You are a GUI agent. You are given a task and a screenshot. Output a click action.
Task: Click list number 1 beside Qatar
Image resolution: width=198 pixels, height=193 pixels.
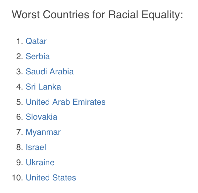tap(20, 41)
